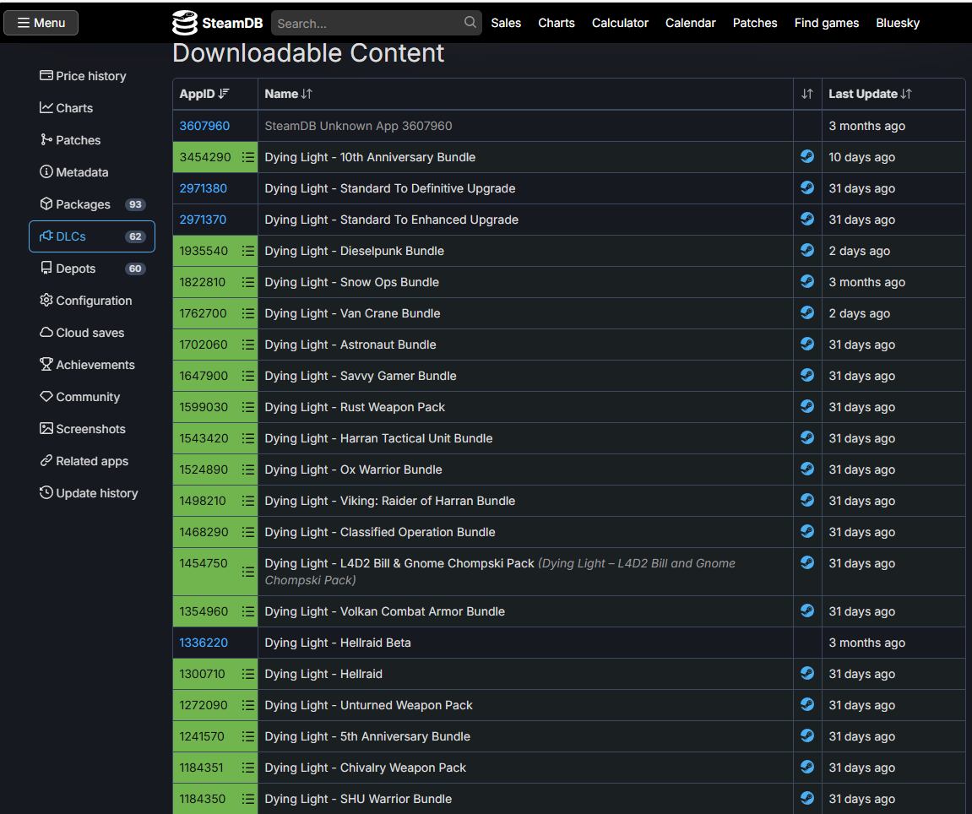Open the list icon for AppID 1454750

pos(248,572)
